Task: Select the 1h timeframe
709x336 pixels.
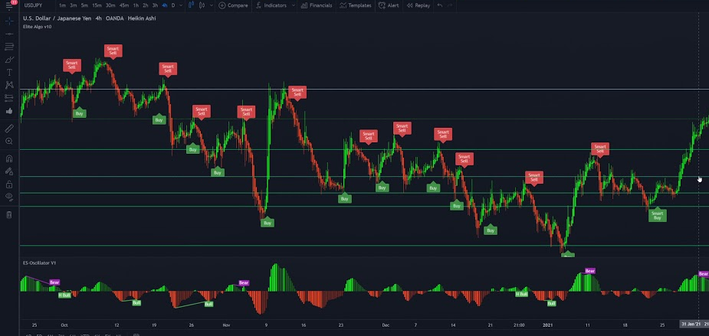Action: [136, 5]
